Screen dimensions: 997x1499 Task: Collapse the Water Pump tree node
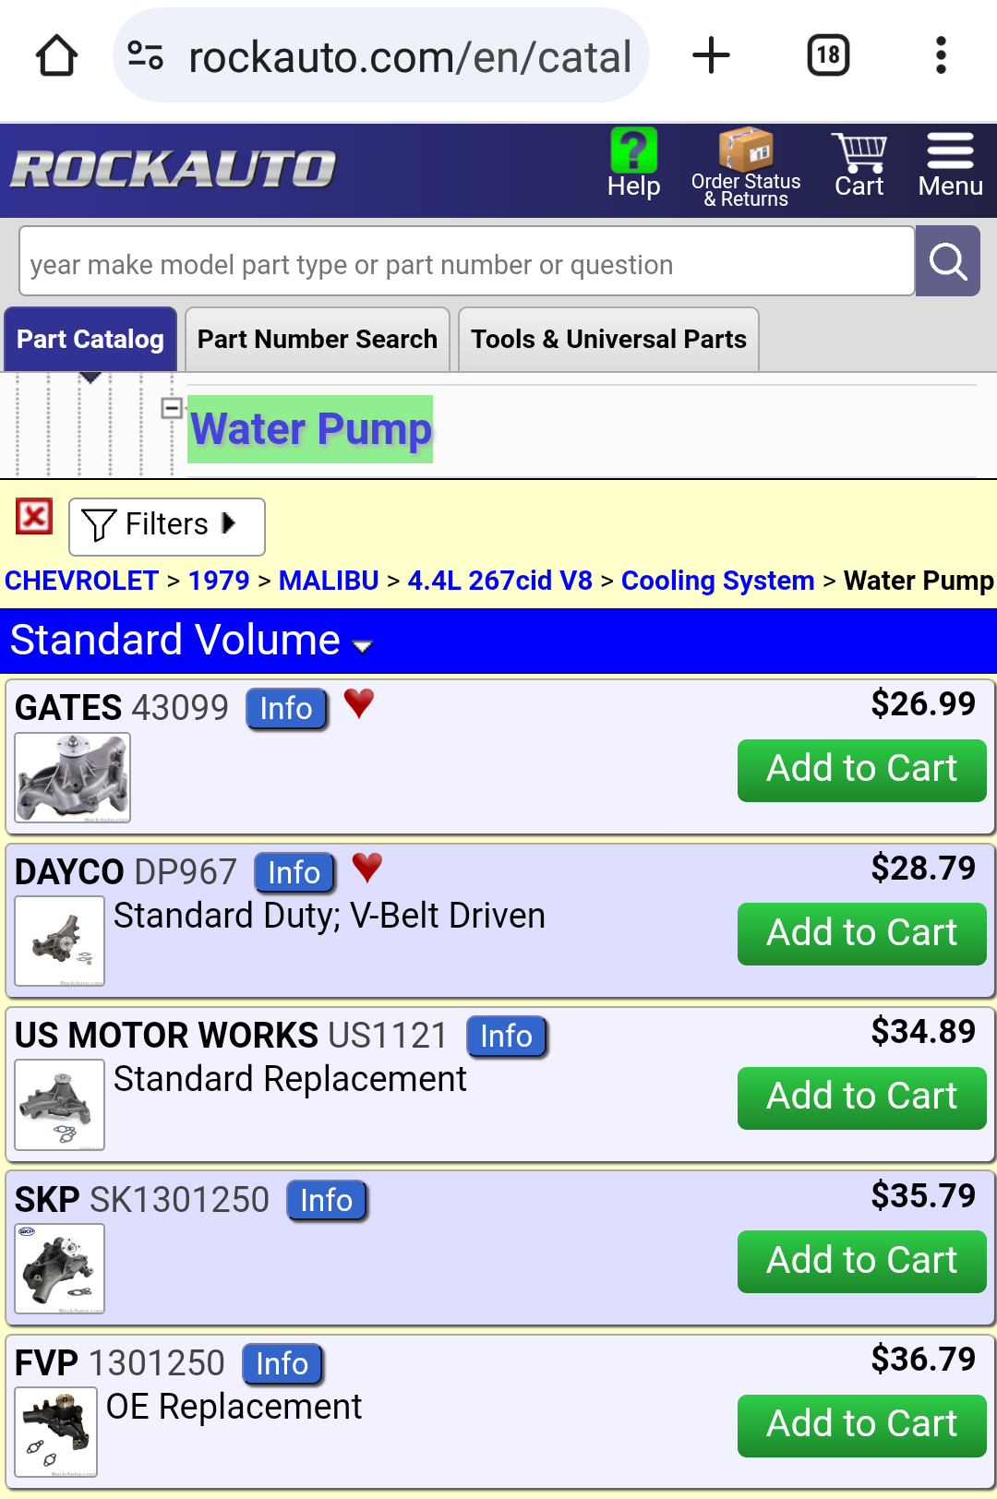point(172,408)
